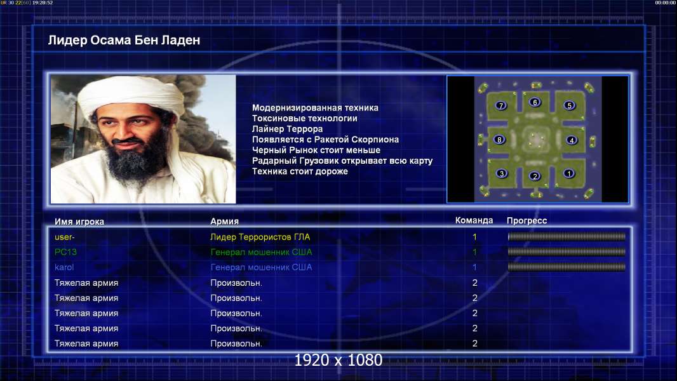This screenshot has height=381, width=677.
Task: Click the 'Прогресс' column header
Action: (x=526, y=221)
